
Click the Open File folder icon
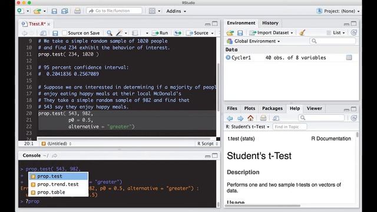37,11
